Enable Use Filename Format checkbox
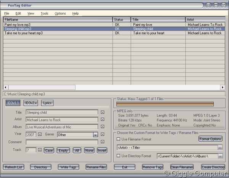This screenshot has height=178, width=229. tap(118, 139)
